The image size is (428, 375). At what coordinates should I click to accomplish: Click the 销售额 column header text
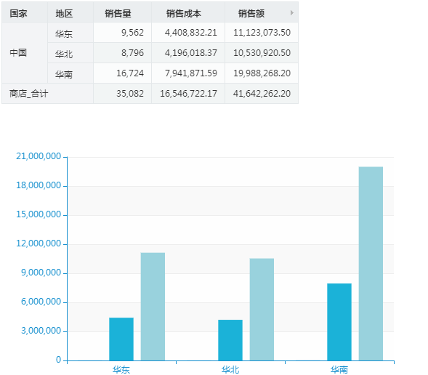(x=251, y=13)
